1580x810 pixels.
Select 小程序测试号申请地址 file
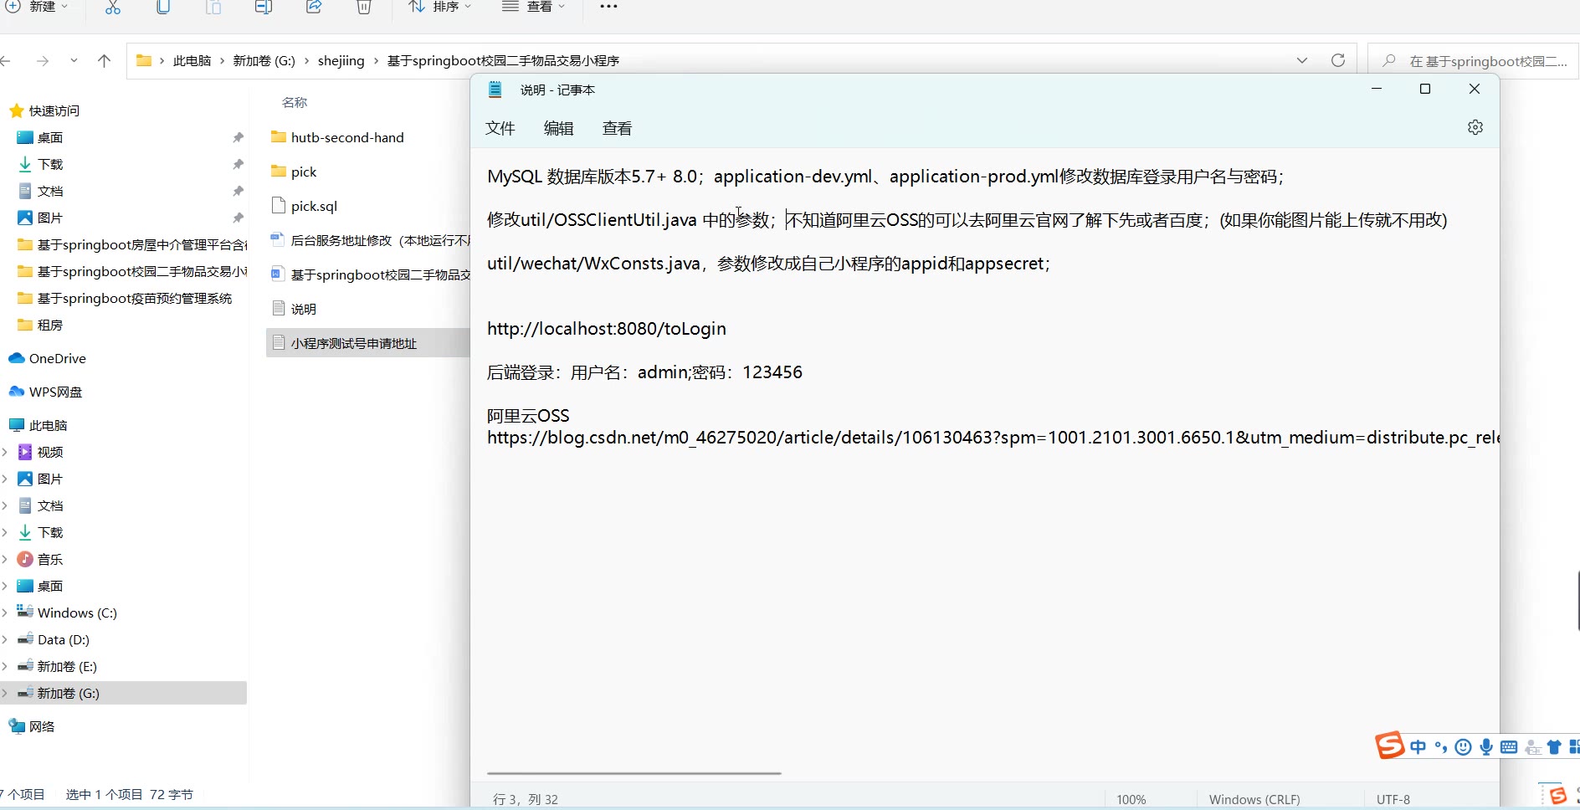point(367,343)
